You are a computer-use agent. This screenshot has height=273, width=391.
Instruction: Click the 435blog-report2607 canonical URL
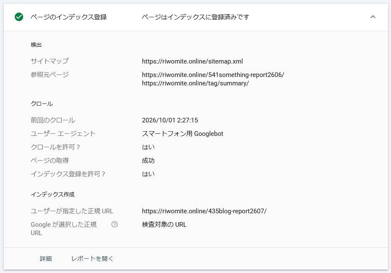[x=204, y=211]
